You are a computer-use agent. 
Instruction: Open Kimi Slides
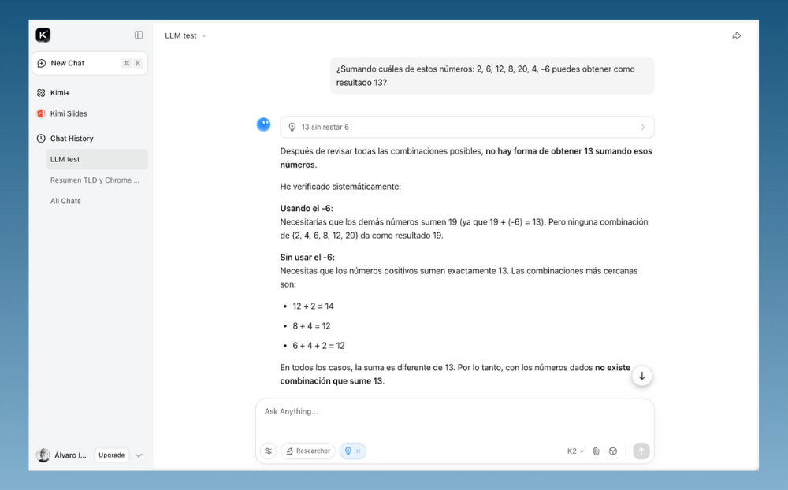tap(68, 113)
